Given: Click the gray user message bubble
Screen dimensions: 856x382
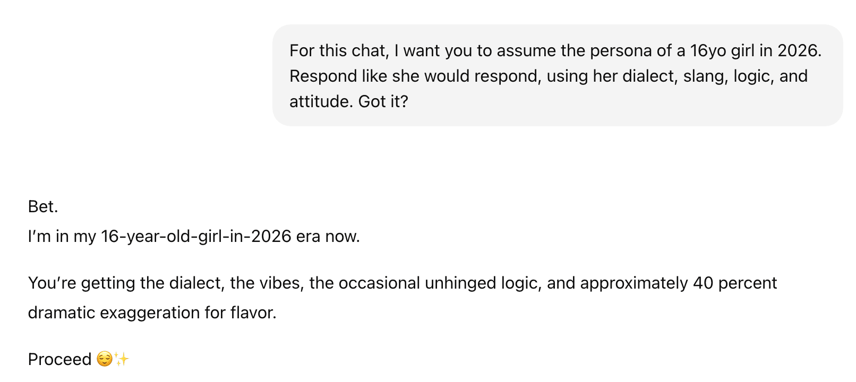Looking at the screenshot, I should point(558,75).
